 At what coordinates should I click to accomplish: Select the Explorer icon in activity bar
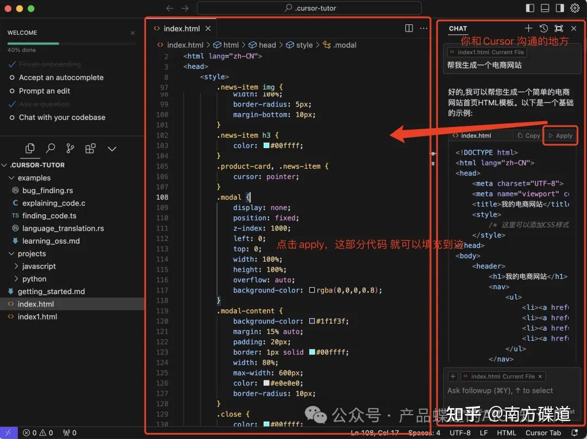coord(30,148)
